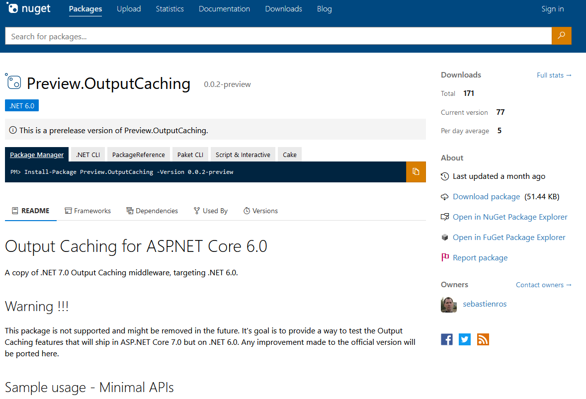Click Contact owners link

pos(544,285)
